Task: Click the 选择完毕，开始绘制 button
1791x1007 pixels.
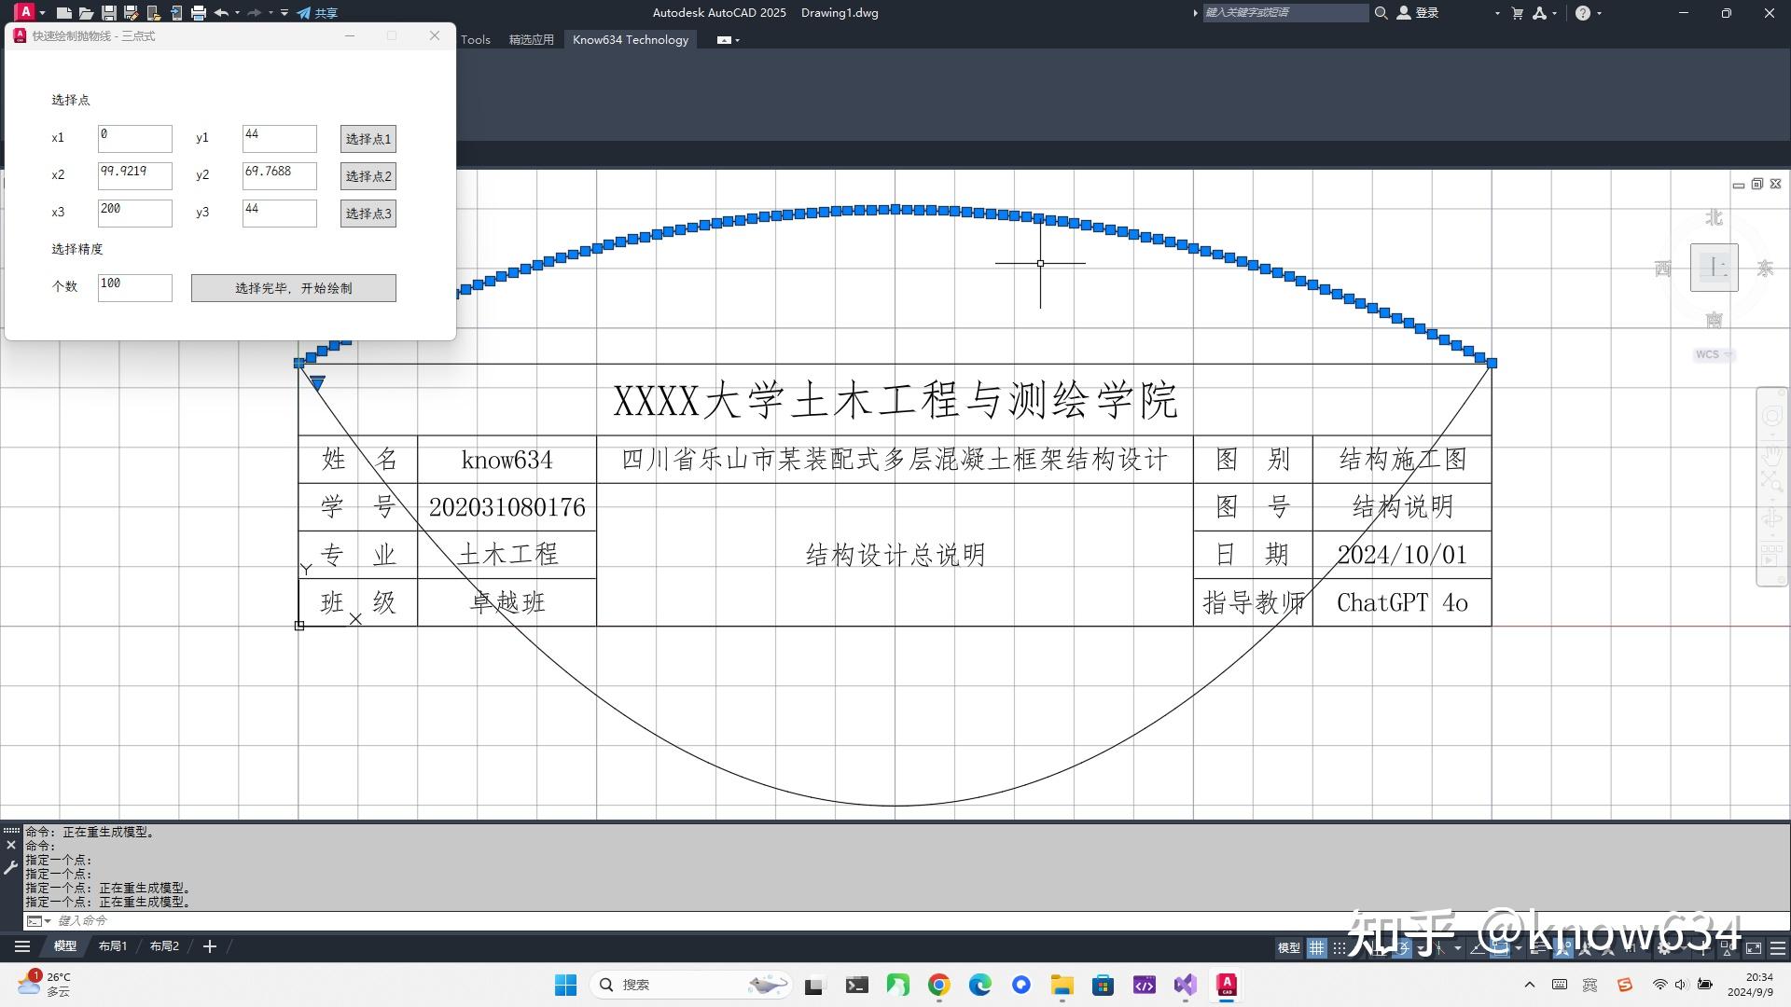Action: coord(293,287)
